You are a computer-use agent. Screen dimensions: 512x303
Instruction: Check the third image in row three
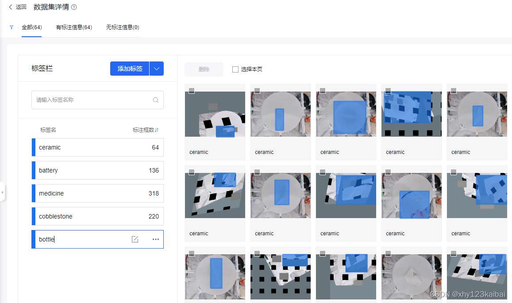(323, 253)
